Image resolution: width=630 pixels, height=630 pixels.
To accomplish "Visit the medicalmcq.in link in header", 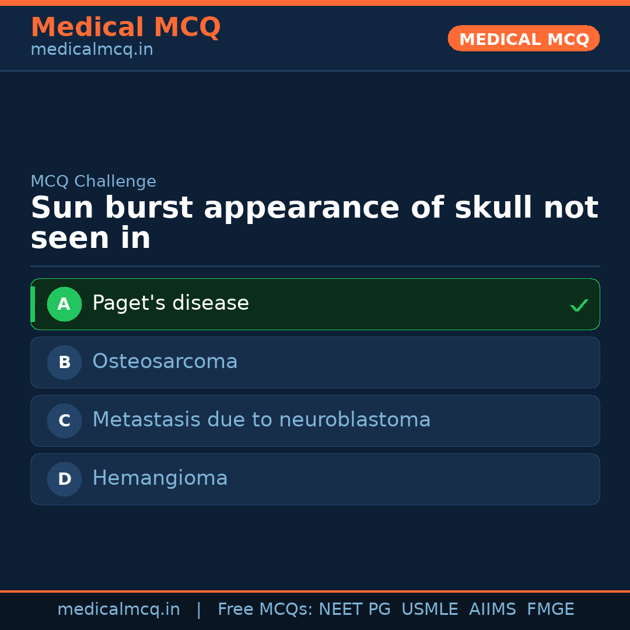I will coord(91,49).
